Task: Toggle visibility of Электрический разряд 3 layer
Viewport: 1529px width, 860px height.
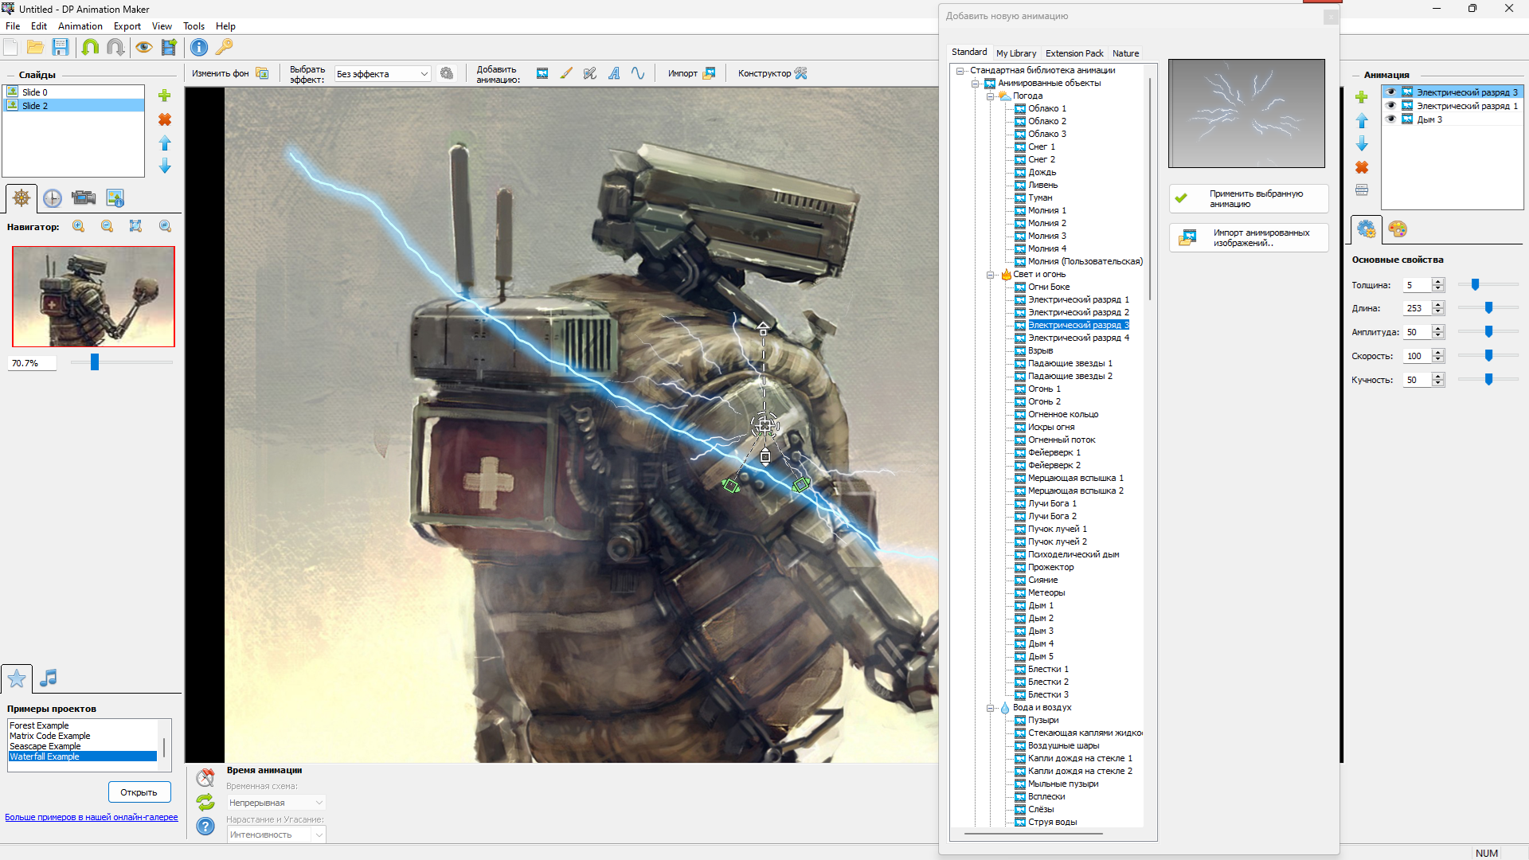Action: [1391, 92]
